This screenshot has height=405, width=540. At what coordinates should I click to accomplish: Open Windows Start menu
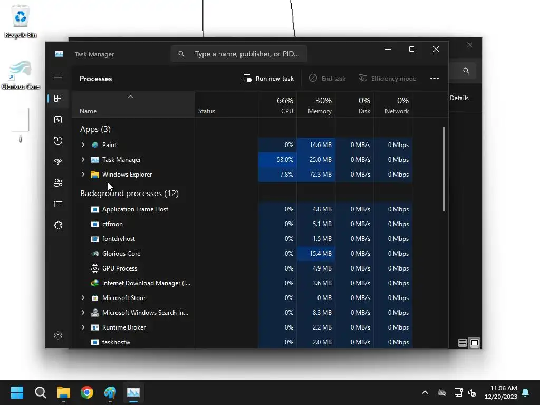pos(17,392)
